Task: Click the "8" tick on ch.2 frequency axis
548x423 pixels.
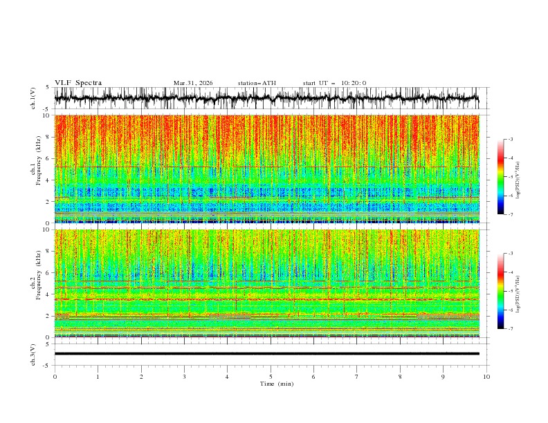Action: [x=48, y=252]
